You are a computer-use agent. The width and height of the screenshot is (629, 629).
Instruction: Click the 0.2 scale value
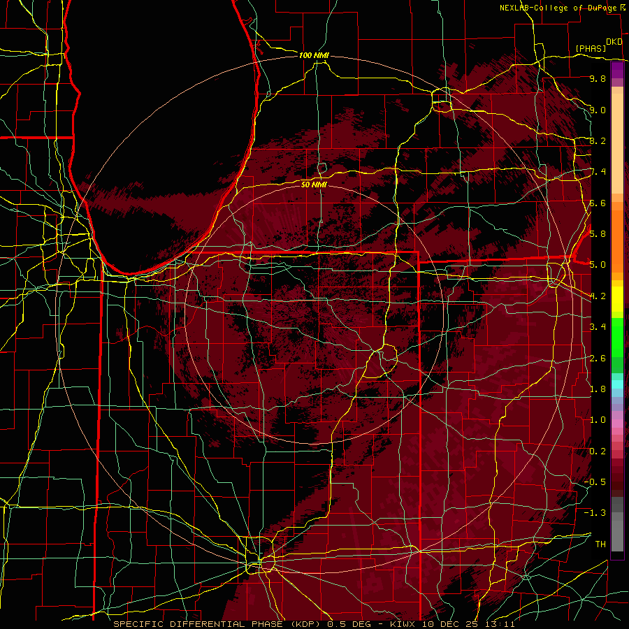pyautogui.click(x=598, y=451)
